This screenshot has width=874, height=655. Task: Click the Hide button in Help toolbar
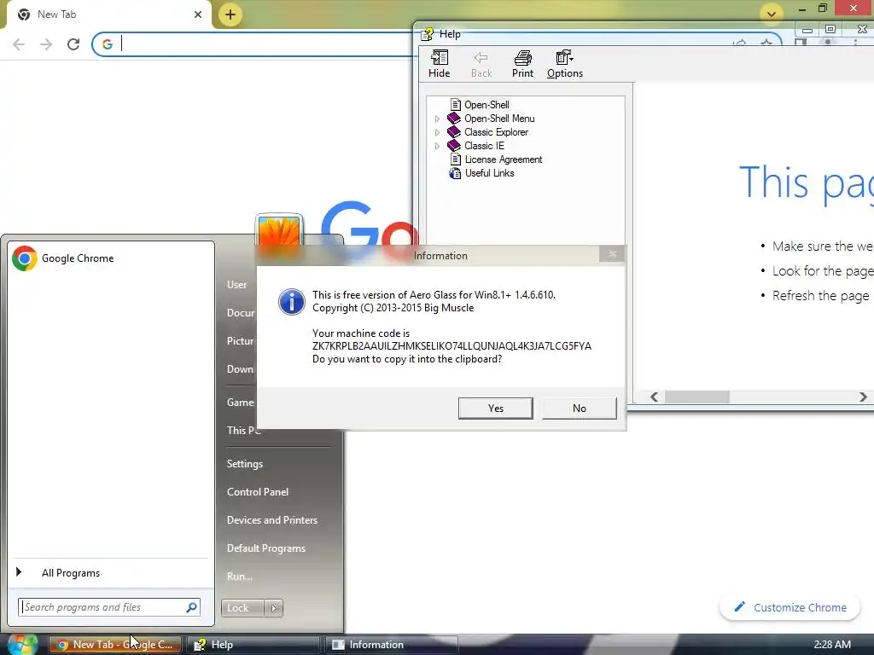tap(440, 64)
